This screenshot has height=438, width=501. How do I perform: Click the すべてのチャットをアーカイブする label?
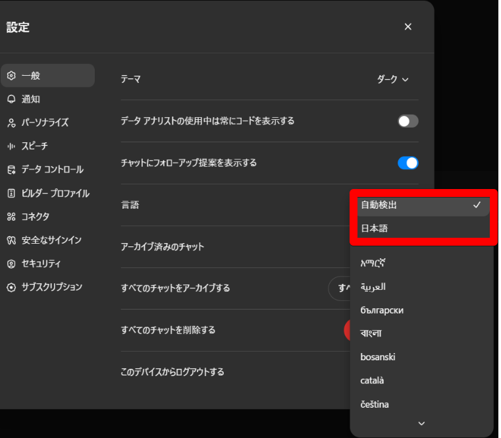coord(175,288)
